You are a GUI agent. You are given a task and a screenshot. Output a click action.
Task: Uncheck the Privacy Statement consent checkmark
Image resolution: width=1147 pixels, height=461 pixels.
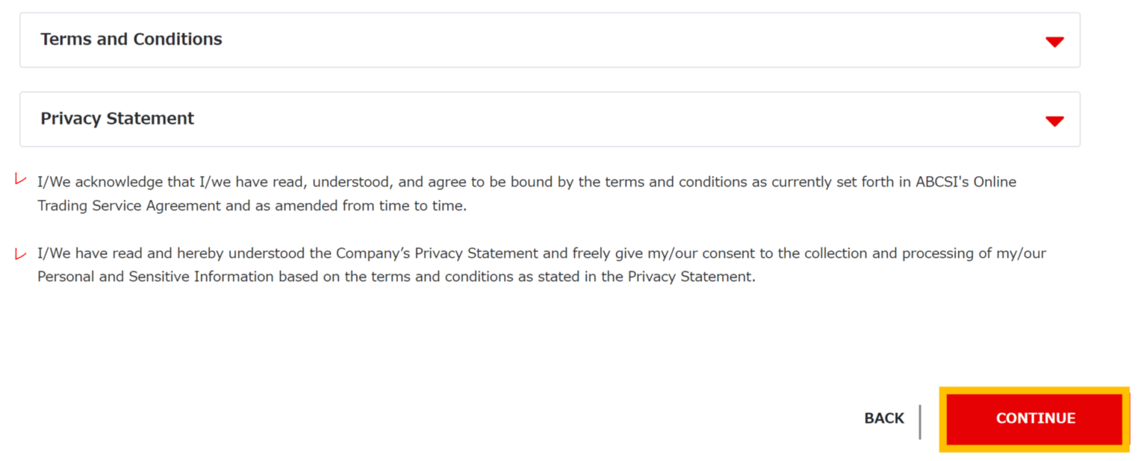coord(21,254)
